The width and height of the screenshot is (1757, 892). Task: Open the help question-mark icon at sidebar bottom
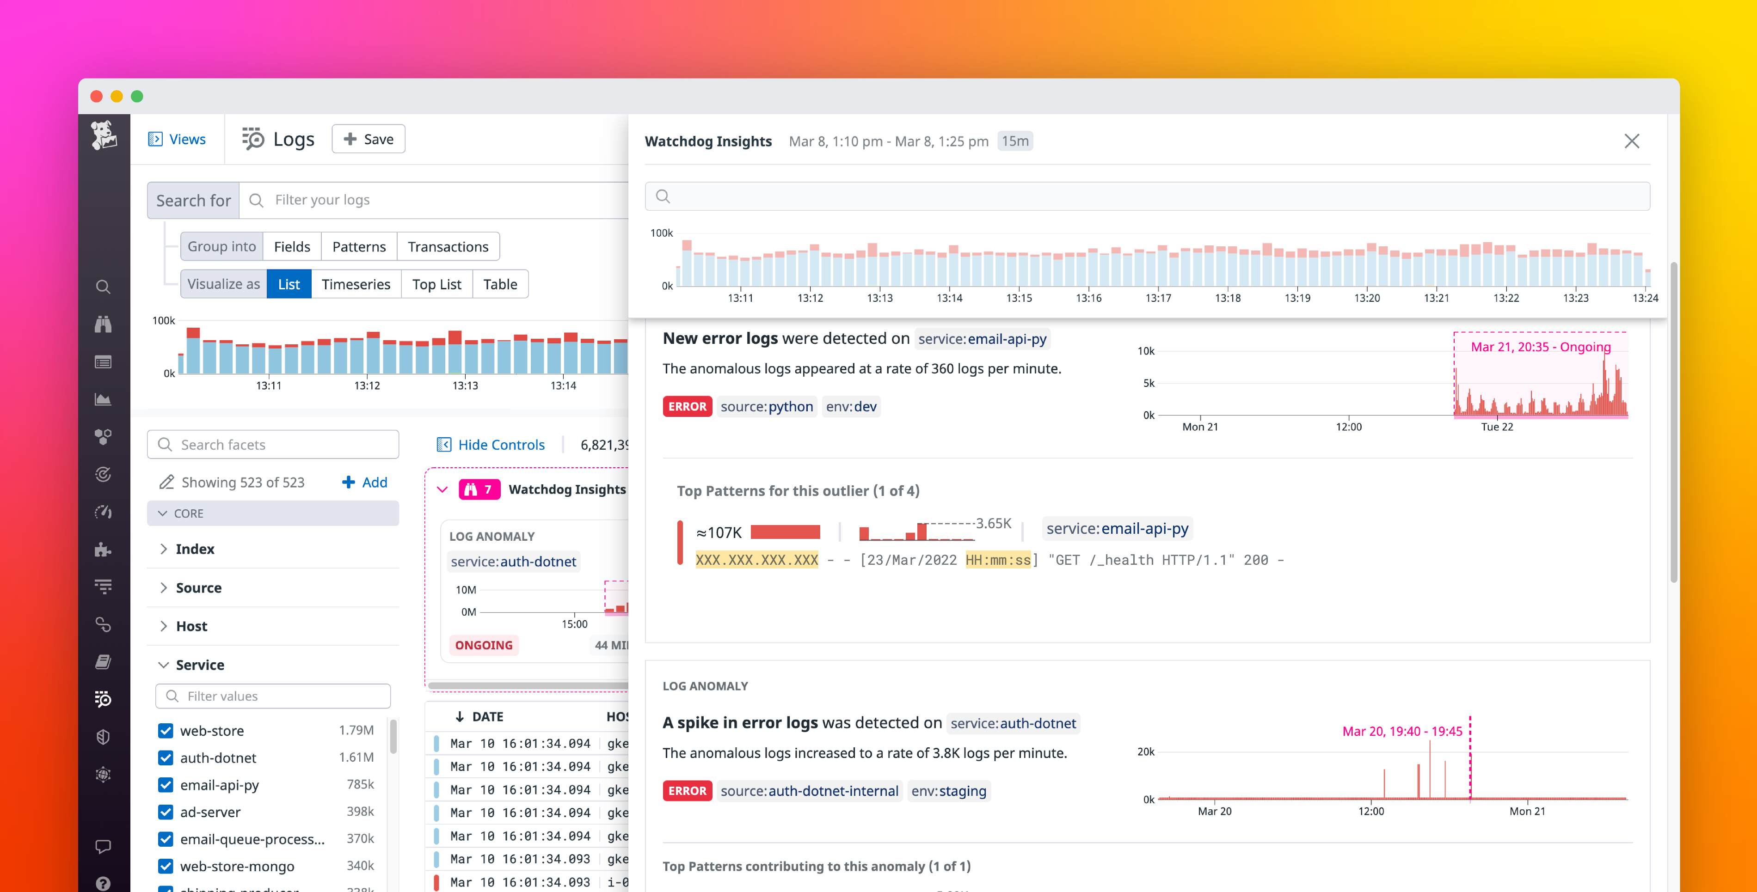(104, 882)
